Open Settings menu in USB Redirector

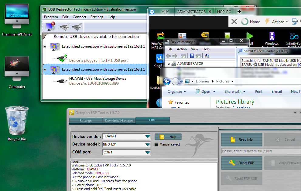tap(97, 17)
